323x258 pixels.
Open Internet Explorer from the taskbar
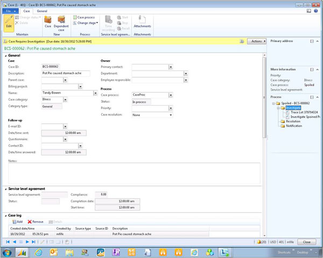(x=39, y=252)
